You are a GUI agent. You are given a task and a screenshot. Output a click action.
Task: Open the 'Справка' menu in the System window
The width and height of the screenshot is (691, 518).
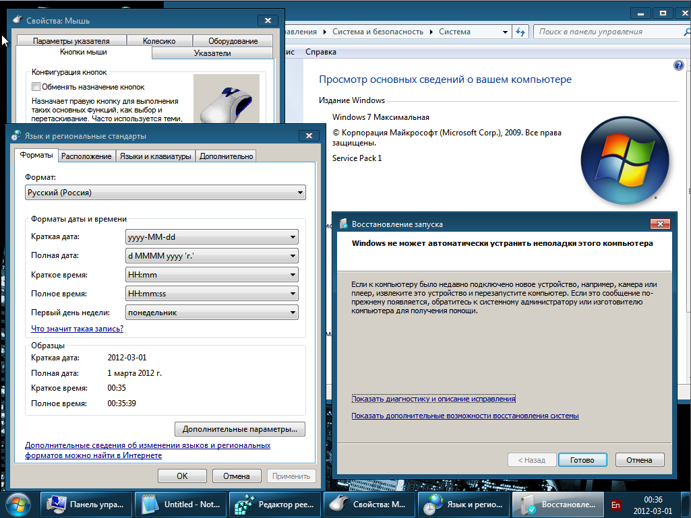point(321,52)
